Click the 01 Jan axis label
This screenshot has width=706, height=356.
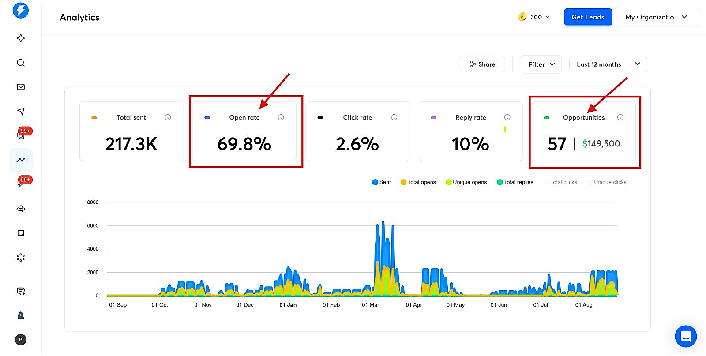click(288, 305)
